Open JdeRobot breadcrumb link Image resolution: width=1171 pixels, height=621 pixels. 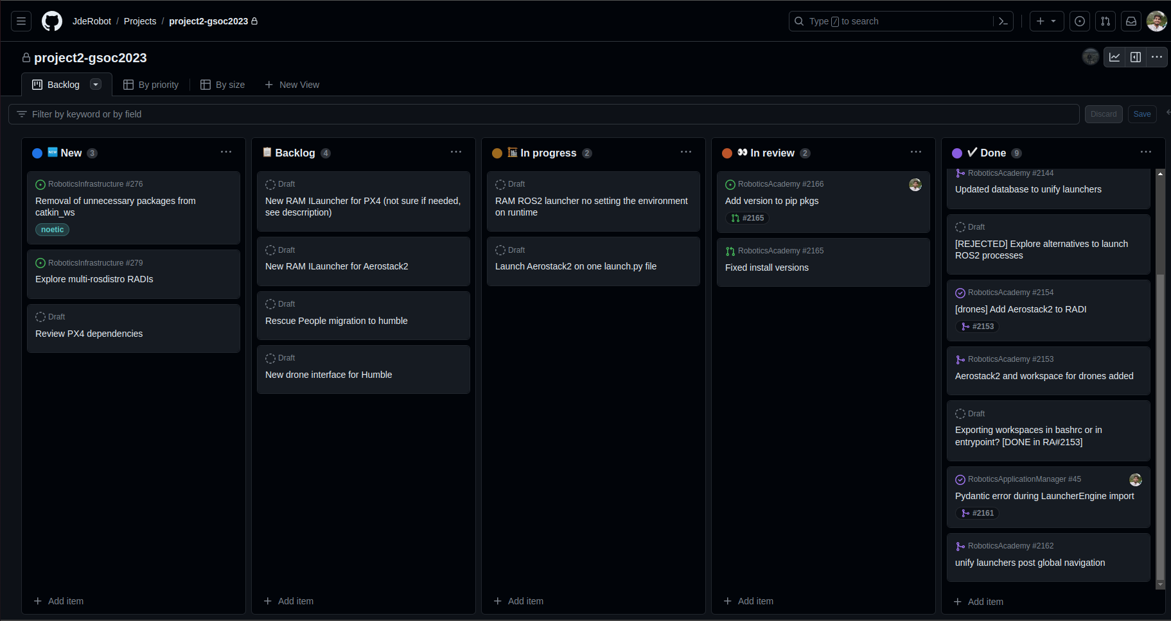click(x=92, y=21)
